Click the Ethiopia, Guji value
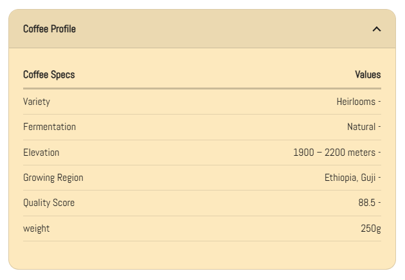Screen dimensions: 405x280 point(350,178)
